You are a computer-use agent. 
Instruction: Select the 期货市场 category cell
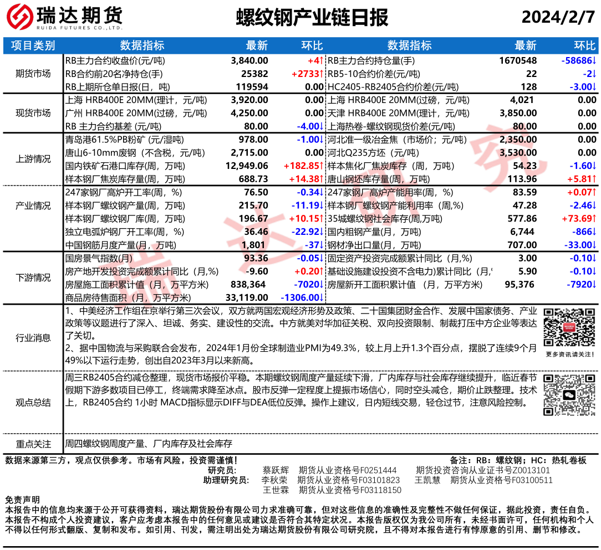[x=33, y=74]
